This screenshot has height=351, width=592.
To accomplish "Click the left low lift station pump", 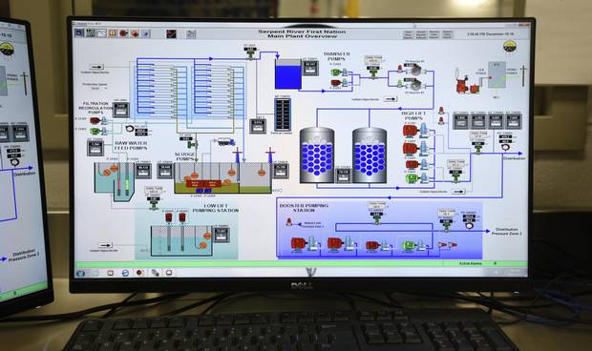I will point(169,217).
